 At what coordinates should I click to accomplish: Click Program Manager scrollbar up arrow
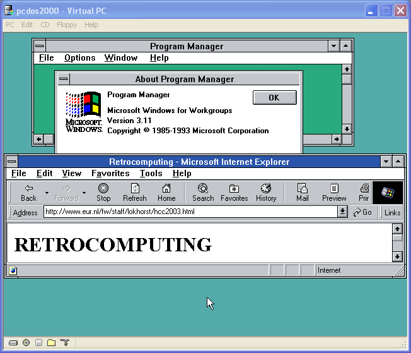(347, 69)
